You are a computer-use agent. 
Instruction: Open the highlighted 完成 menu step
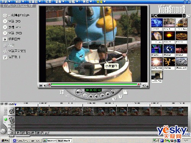[x=100, y=2]
